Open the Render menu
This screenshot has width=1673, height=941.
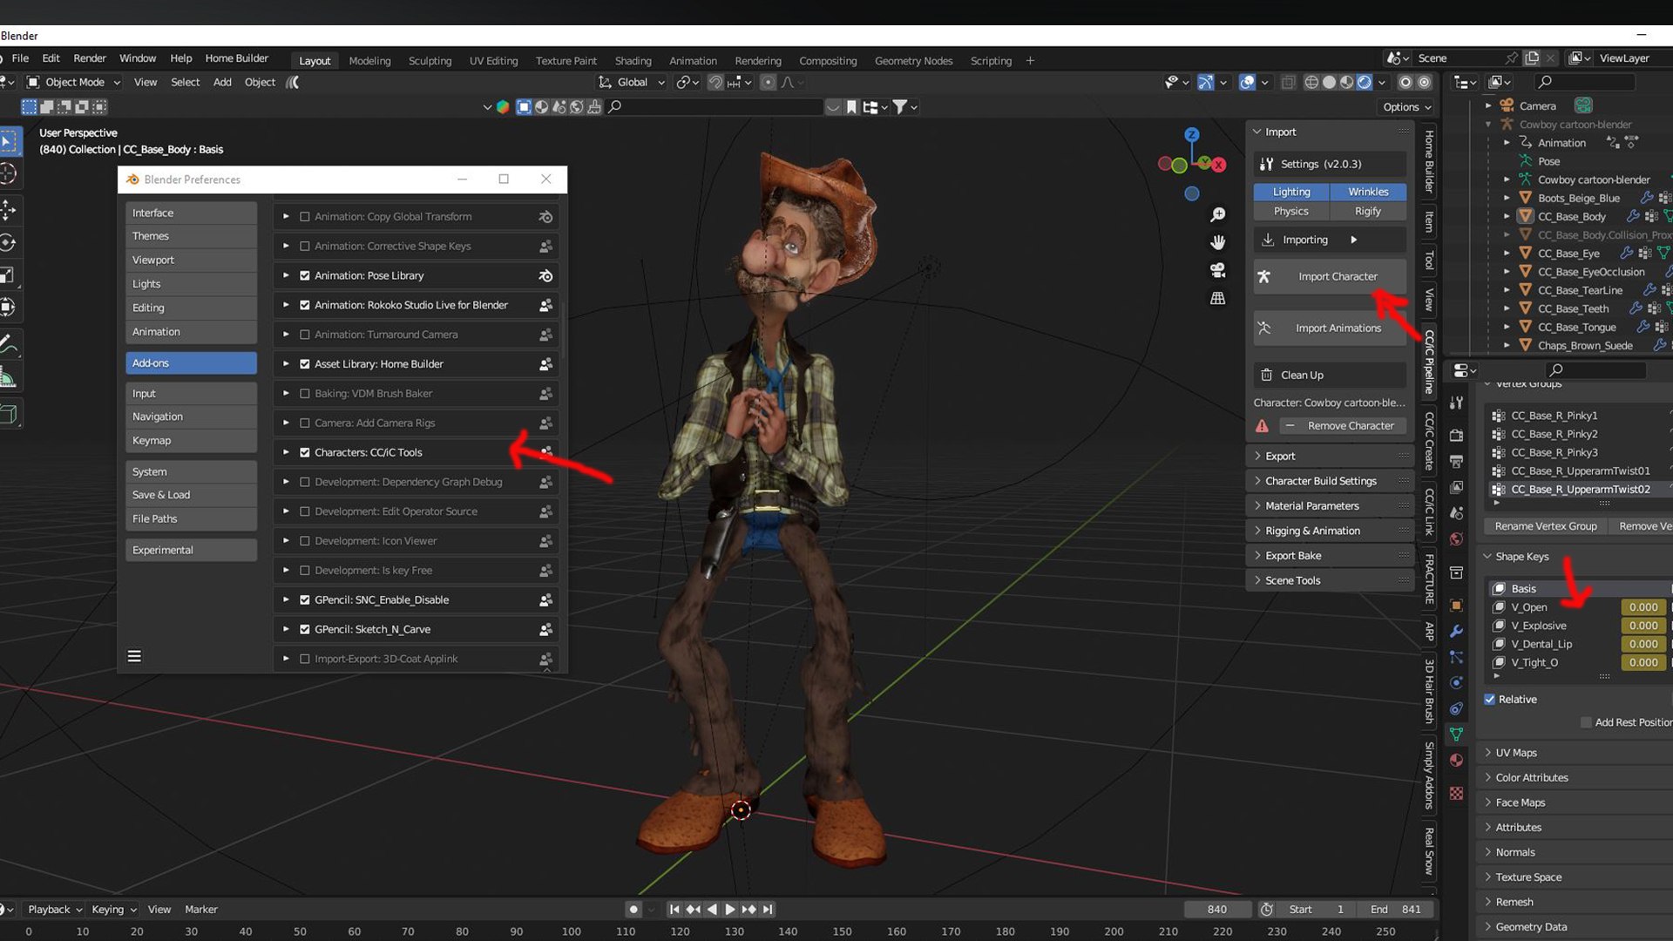pyautogui.click(x=89, y=58)
